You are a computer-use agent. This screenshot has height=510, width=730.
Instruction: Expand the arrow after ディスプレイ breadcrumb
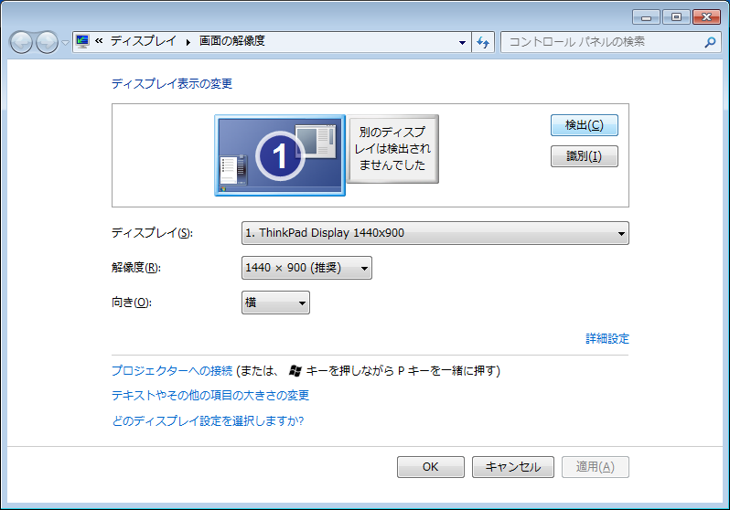(189, 42)
